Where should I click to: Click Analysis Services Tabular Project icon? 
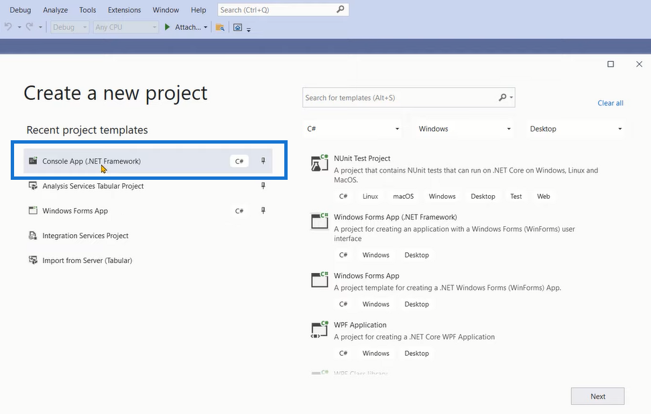33,186
